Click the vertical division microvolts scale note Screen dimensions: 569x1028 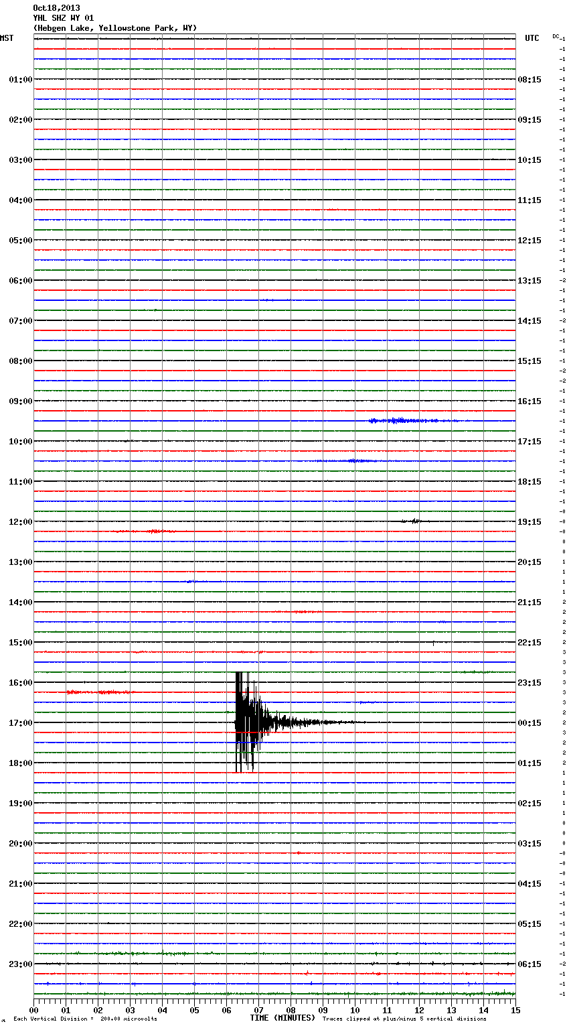[85, 1019]
